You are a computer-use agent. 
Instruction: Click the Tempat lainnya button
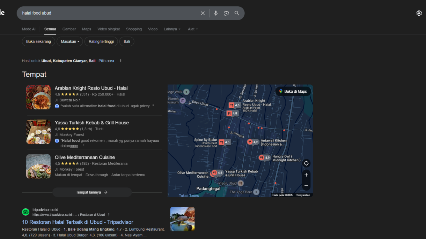pyautogui.click(x=92, y=192)
